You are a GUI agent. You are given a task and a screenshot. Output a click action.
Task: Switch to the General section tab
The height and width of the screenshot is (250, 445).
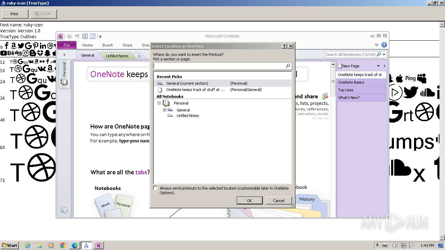coord(88,55)
